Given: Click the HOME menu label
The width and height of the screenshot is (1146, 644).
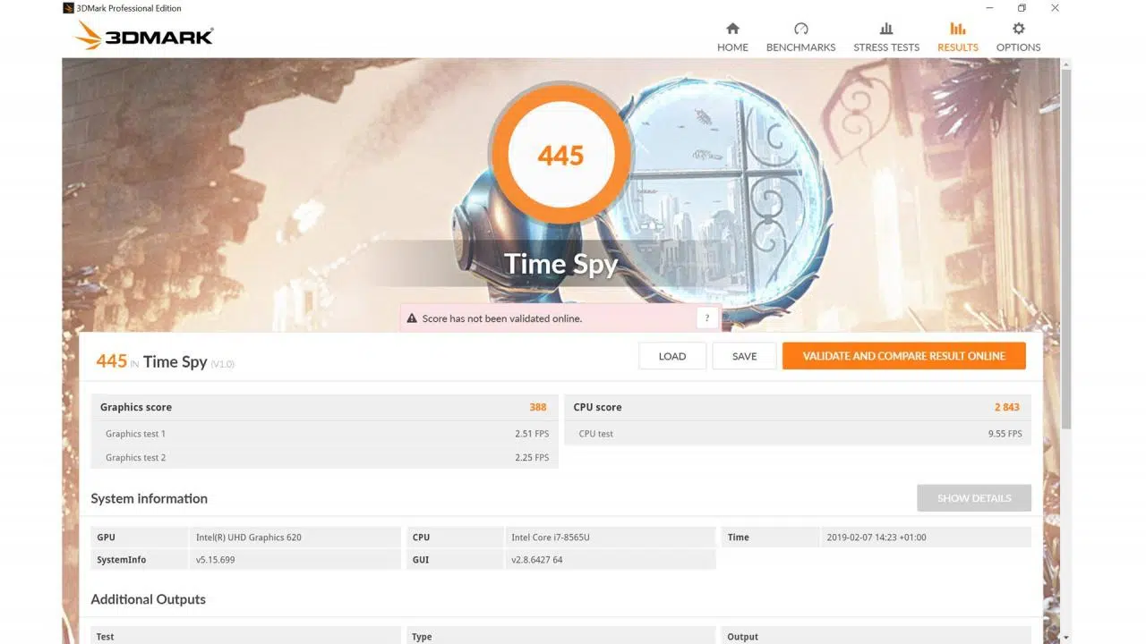Looking at the screenshot, I should coord(732,47).
